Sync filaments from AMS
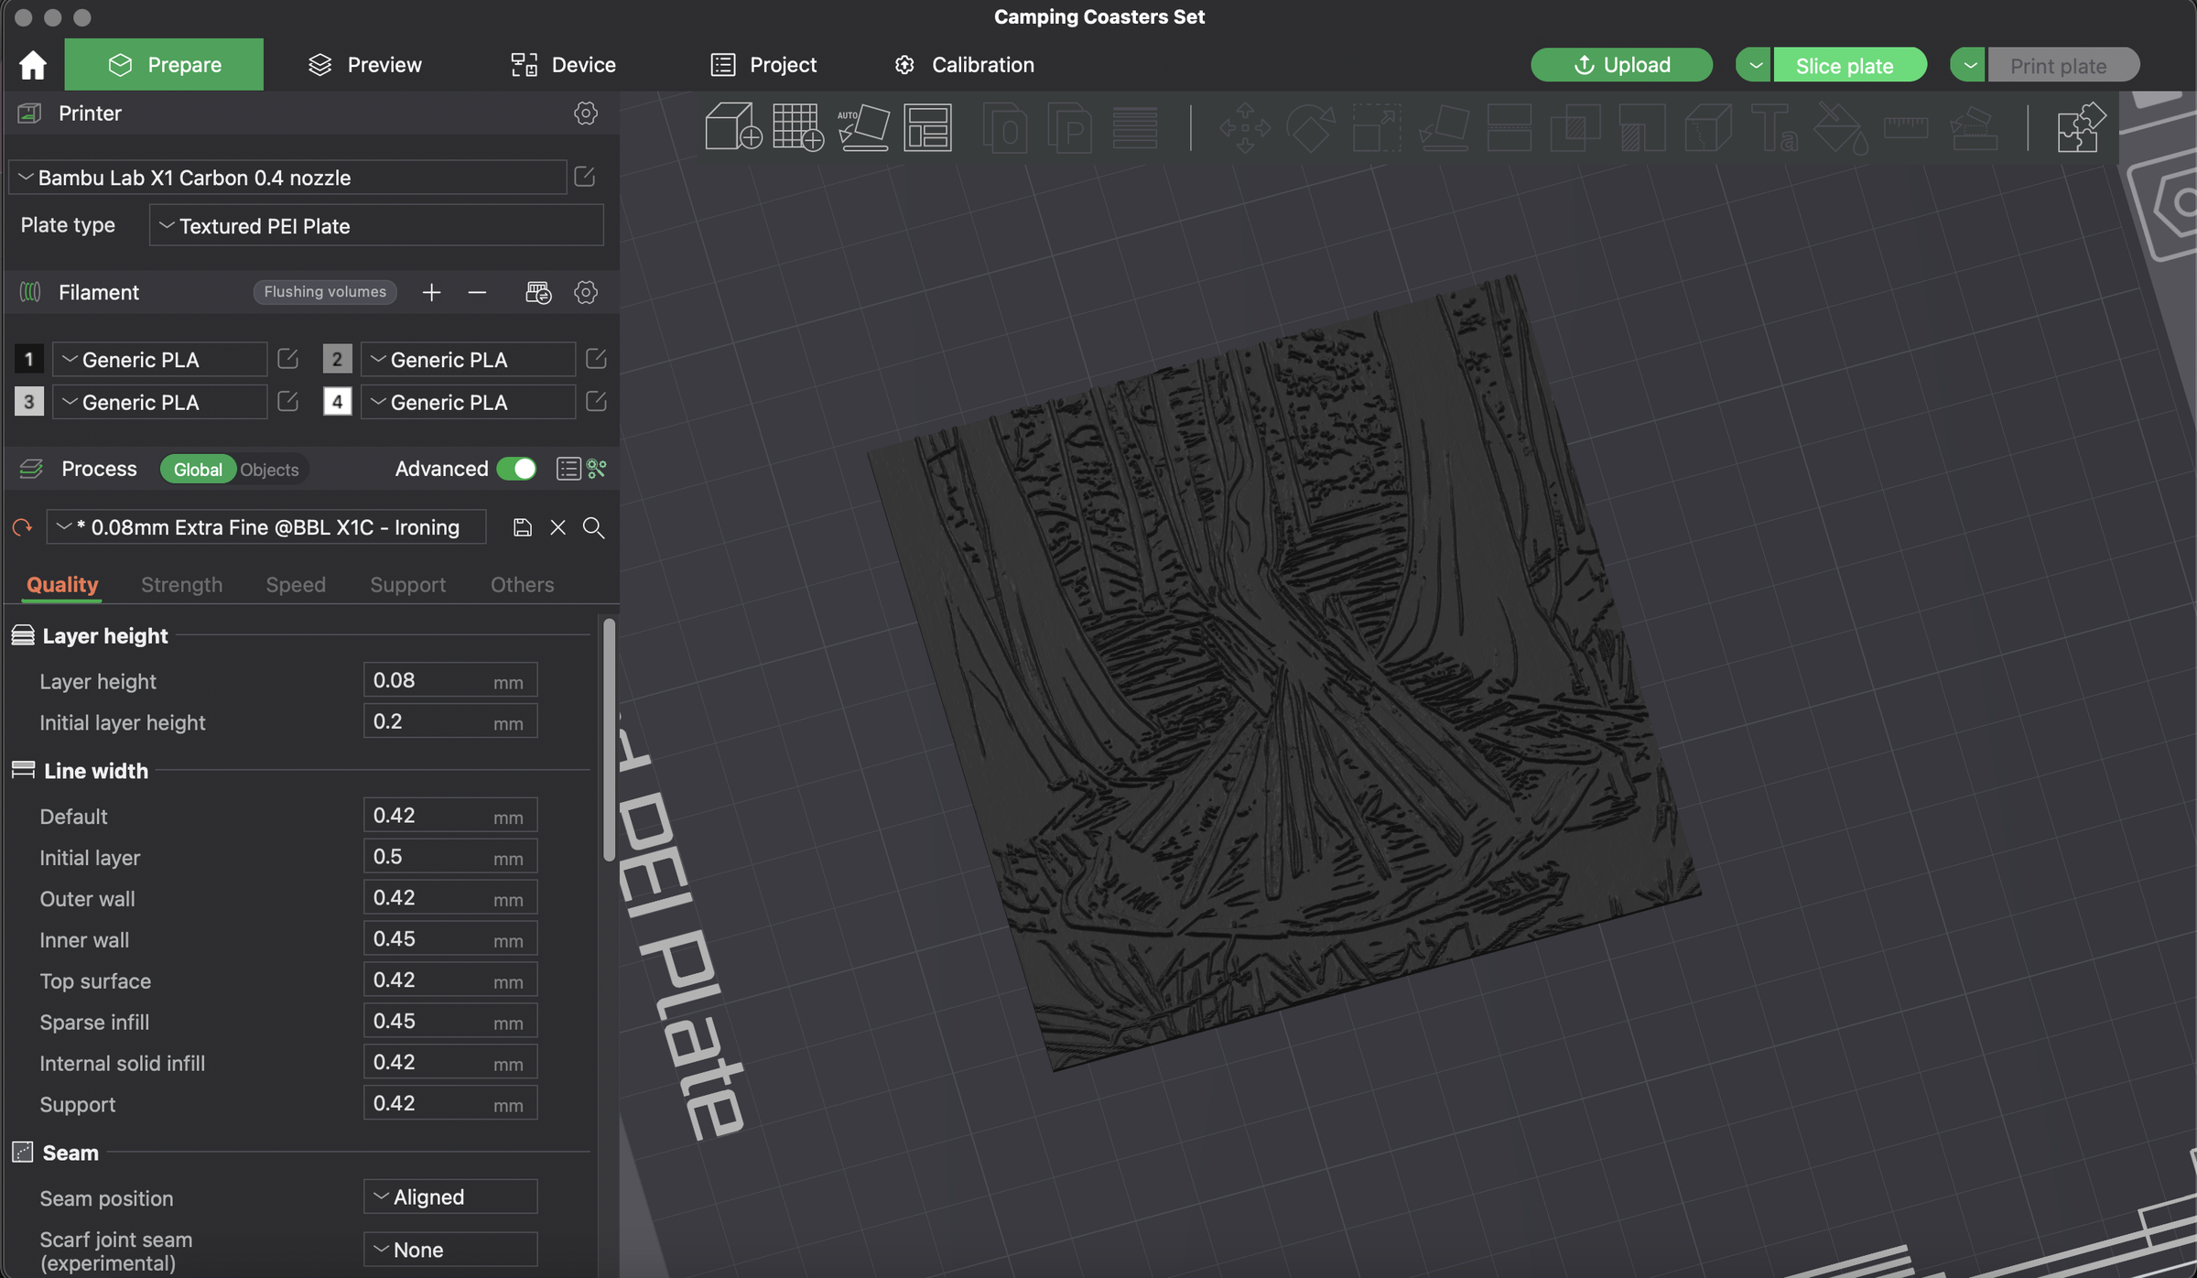2197x1278 pixels. coord(538,292)
